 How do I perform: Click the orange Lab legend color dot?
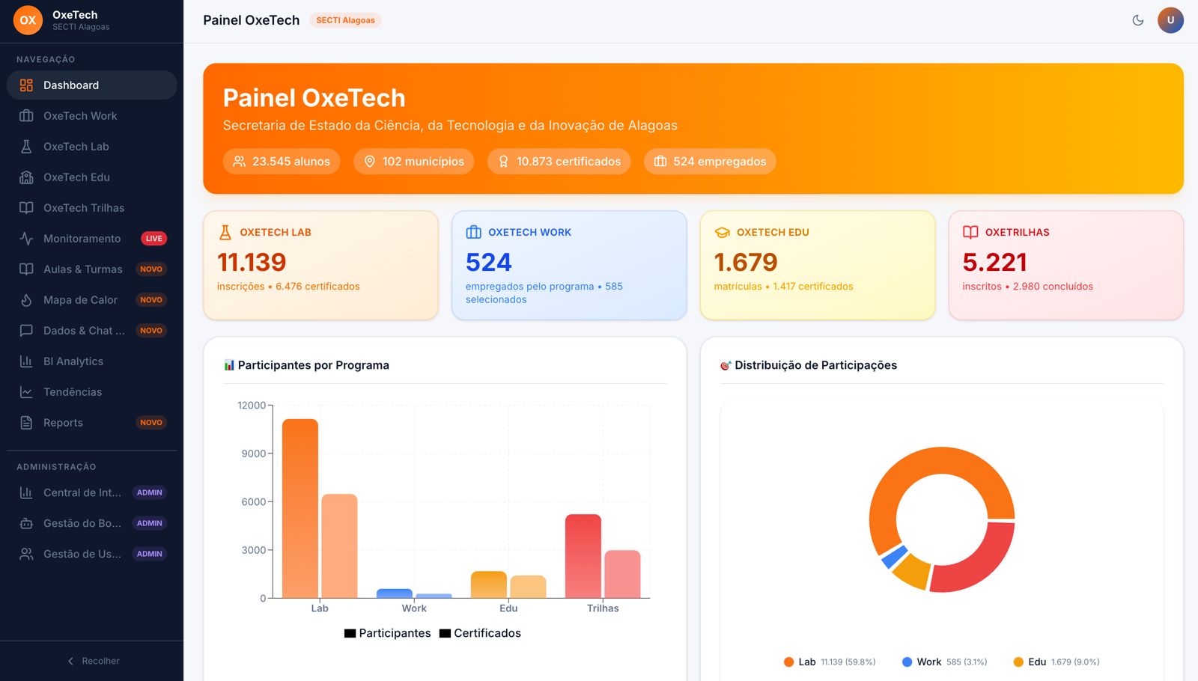(x=788, y=662)
